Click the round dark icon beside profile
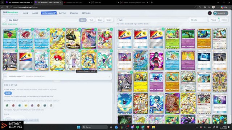Screen dimensions: 232x130 pyautogui.click(x=210, y=13)
